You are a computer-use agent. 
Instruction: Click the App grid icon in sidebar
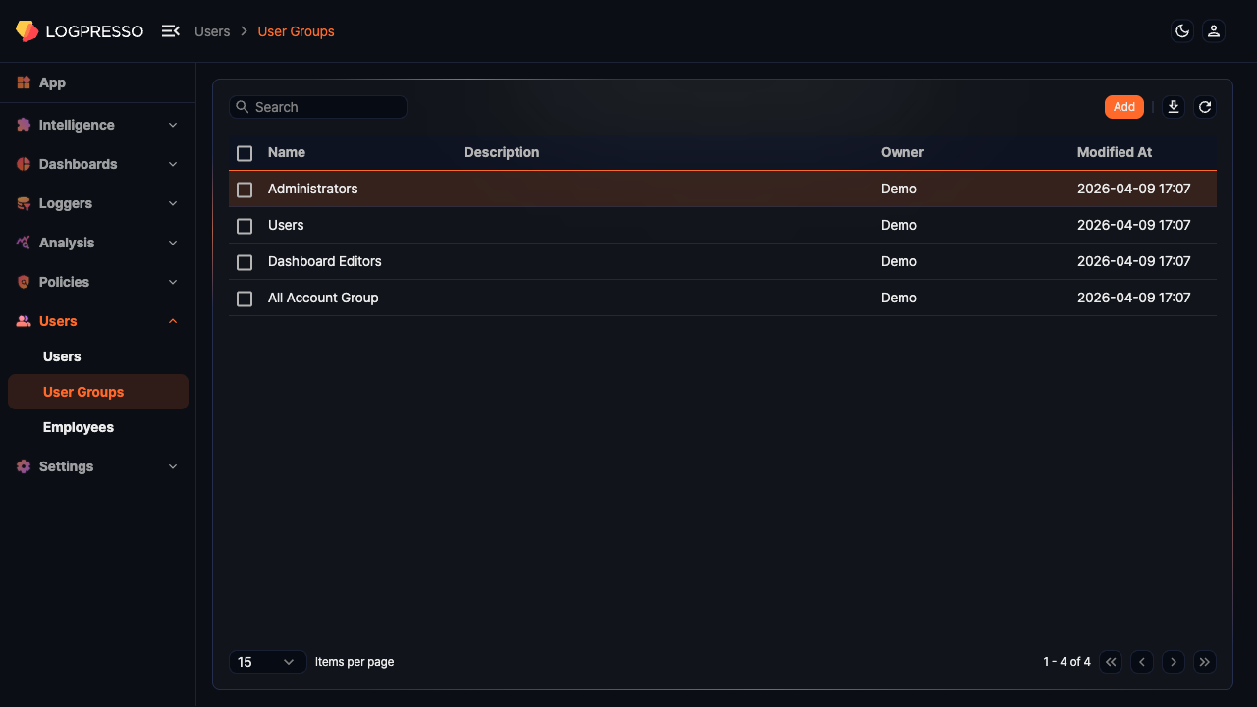(24, 82)
